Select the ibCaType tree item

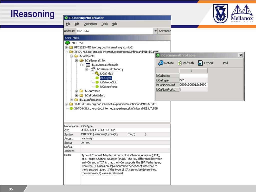[x=106, y=78]
